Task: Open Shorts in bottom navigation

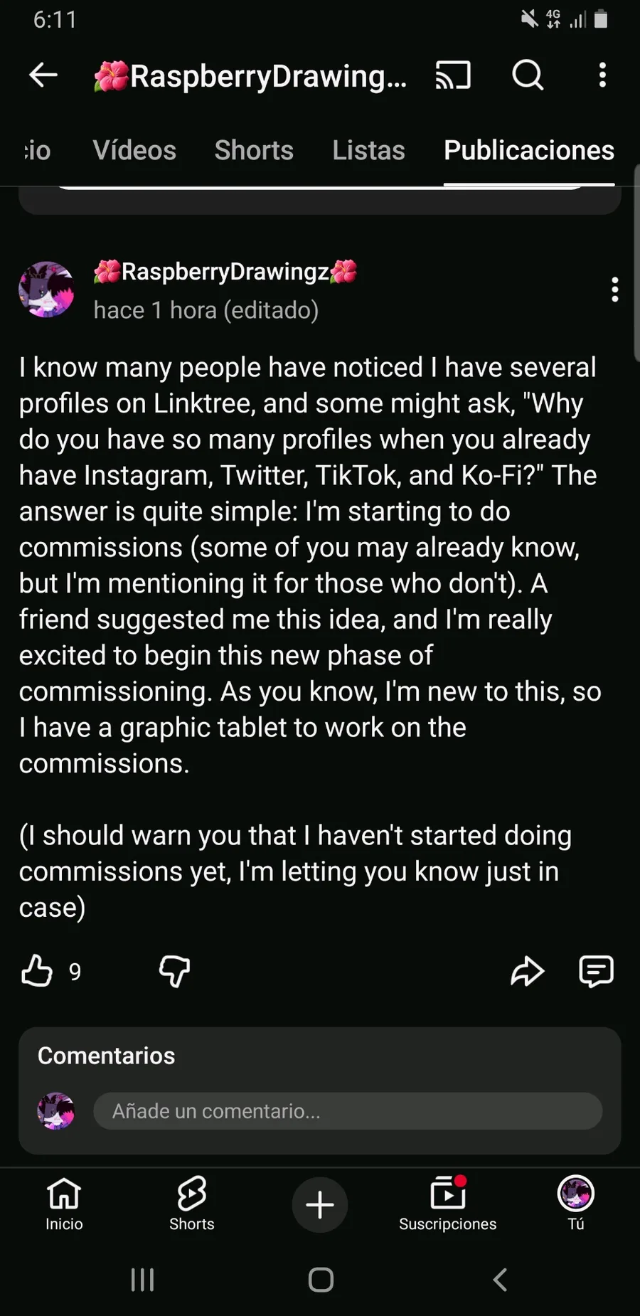Action: (192, 1204)
